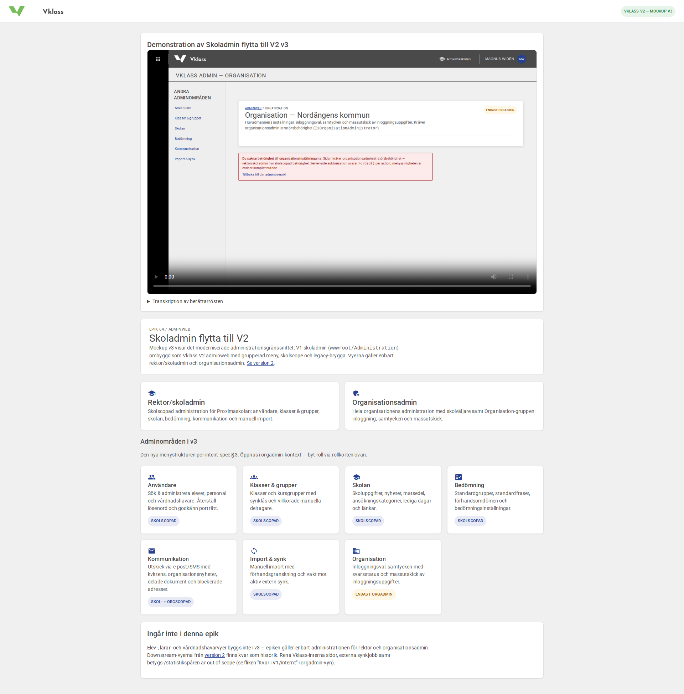Open Kommunikation in the video sidebar
The image size is (684, 694).
187,149
